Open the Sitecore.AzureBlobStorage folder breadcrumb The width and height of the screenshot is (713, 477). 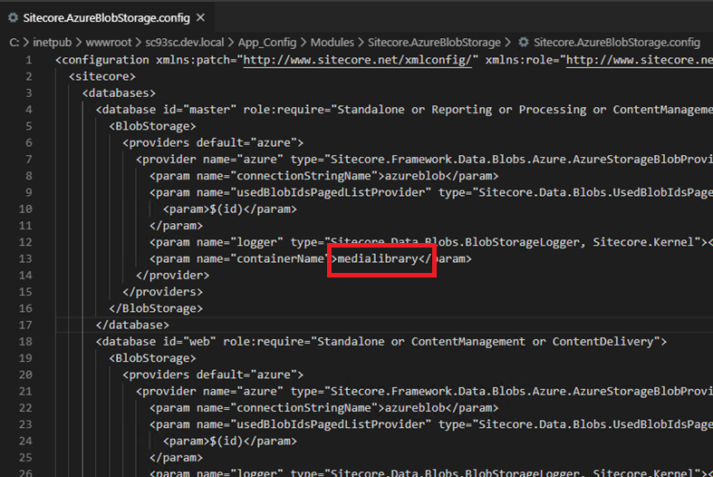pos(434,43)
